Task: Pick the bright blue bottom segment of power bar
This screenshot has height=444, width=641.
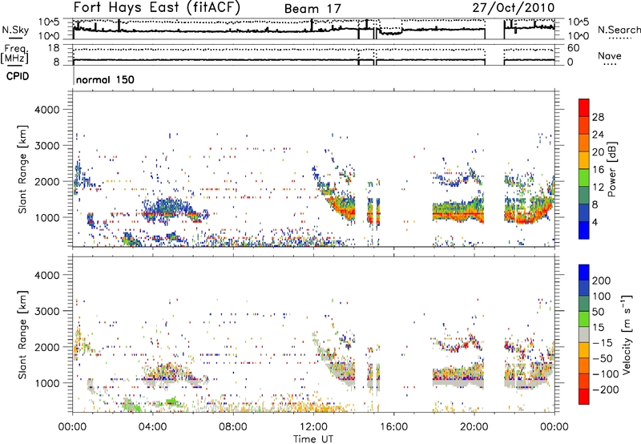Action: pyautogui.click(x=584, y=230)
